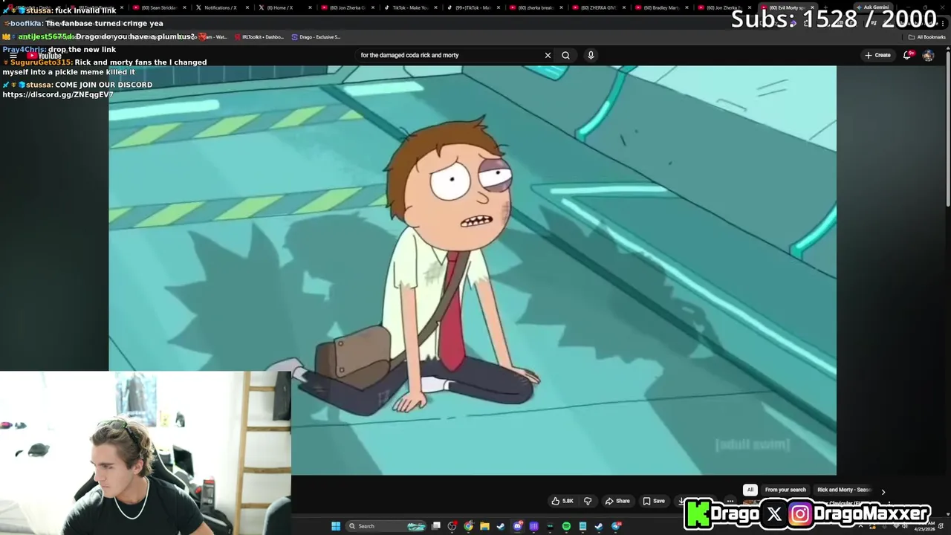Open Task View on the taskbar

pyautogui.click(x=436, y=526)
